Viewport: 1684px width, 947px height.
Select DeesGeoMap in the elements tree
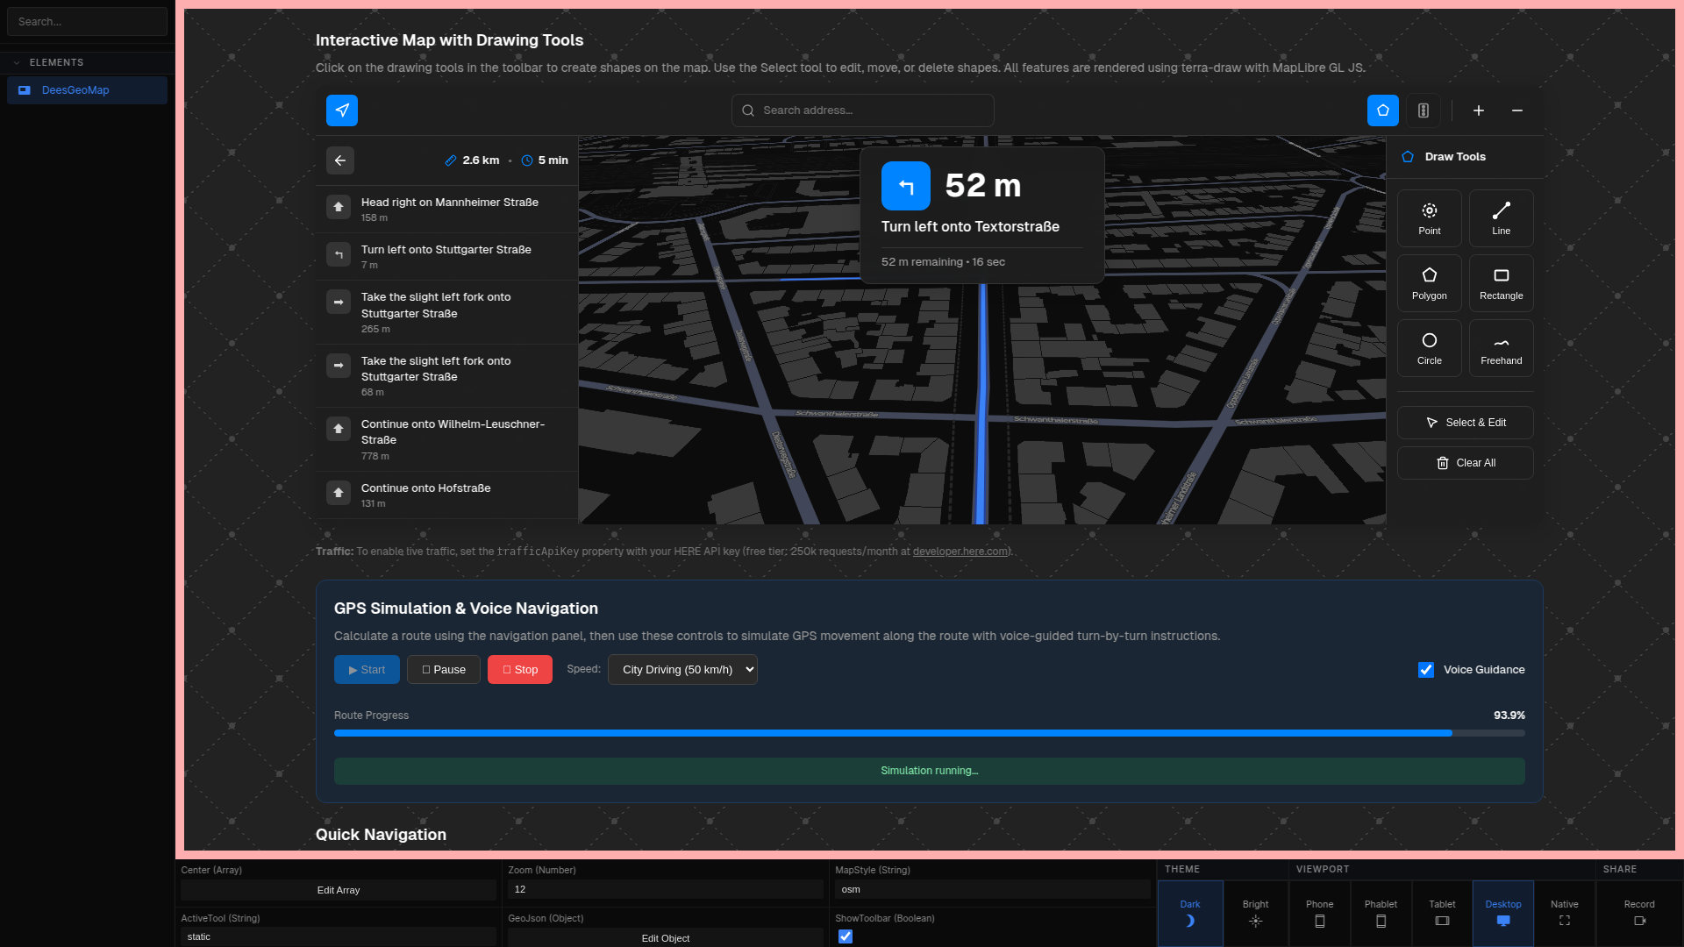(x=75, y=90)
